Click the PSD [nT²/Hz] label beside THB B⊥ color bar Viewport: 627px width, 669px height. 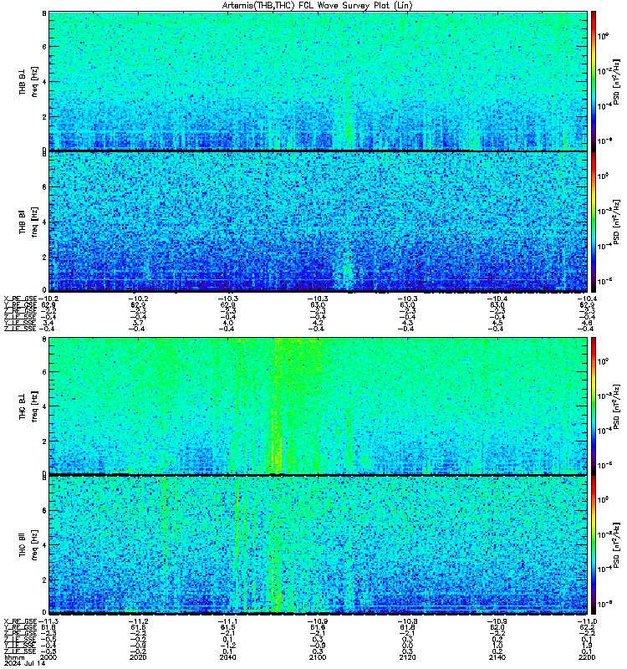(x=617, y=81)
